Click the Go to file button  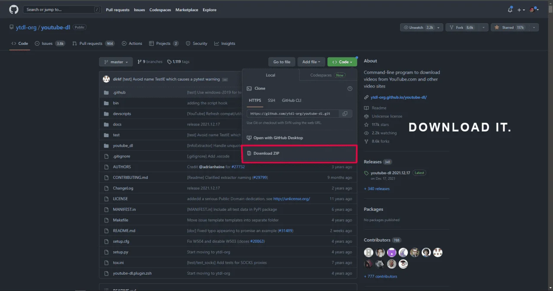[282, 62]
